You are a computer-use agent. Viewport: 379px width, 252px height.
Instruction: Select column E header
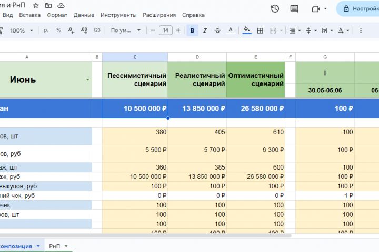(255, 57)
